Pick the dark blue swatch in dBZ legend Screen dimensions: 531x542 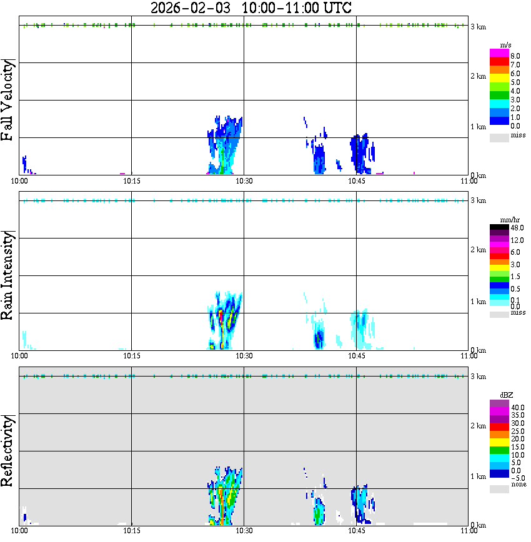pos(499,474)
